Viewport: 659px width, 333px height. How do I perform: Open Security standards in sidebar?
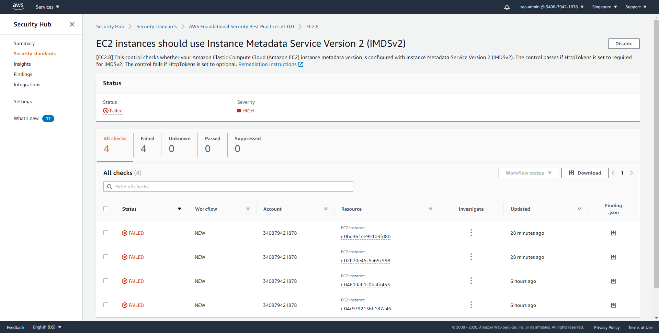(x=35, y=54)
